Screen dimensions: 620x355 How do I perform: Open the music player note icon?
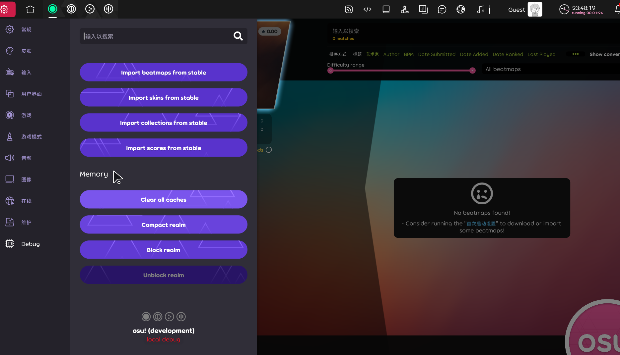[x=481, y=9]
